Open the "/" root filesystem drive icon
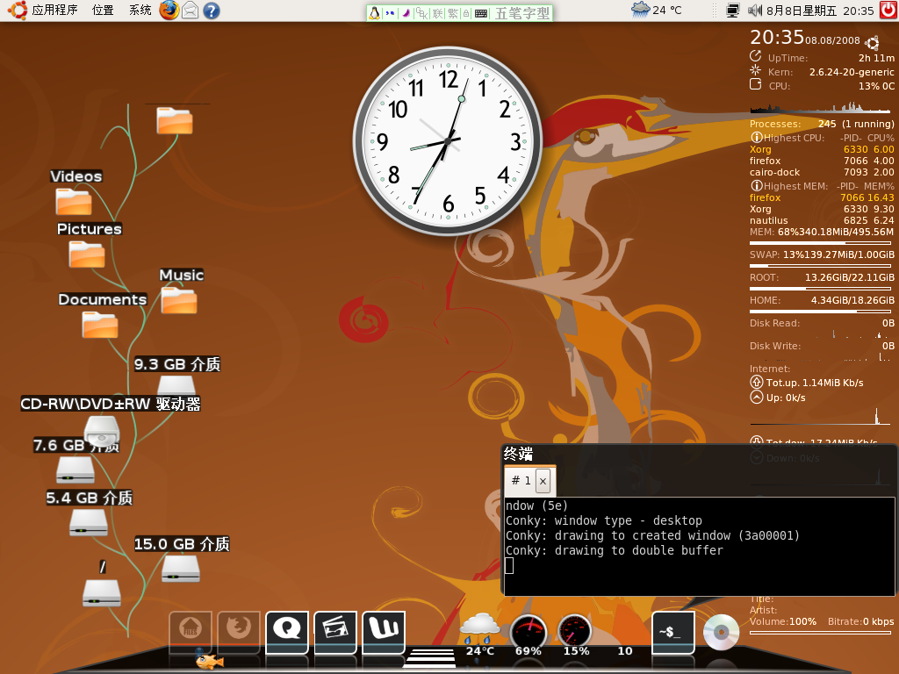This screenshot has width=899, height=674. tap(102, 592)
